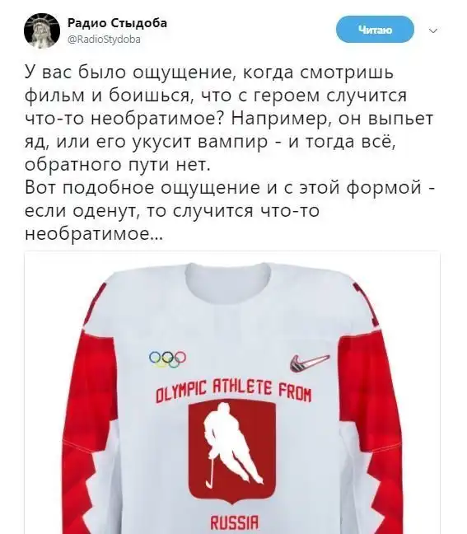
Task: Open the attached jersey photo
Action: coord(232,392)
